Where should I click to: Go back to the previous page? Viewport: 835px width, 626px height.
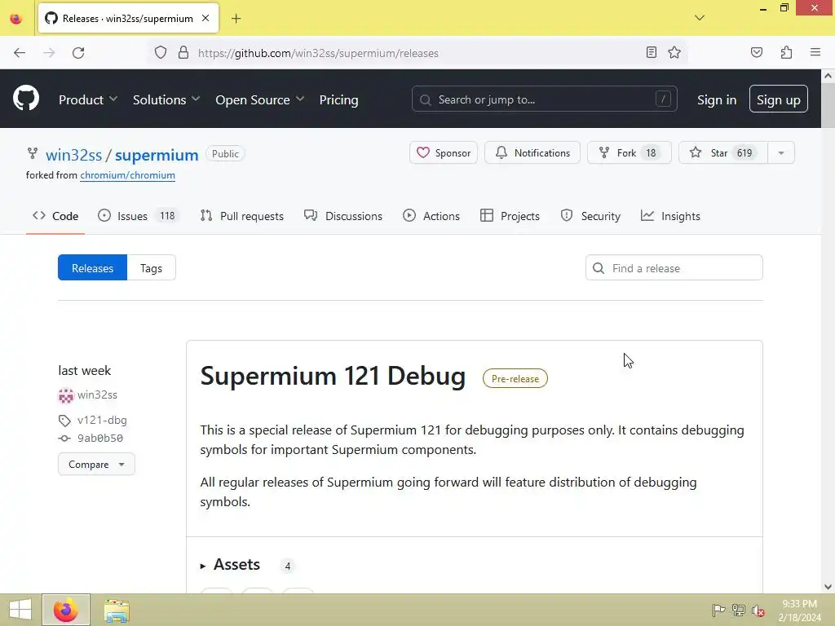tap(20, 53)
